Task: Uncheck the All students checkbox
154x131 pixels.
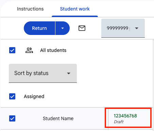Action: click(x=12, y=50)
